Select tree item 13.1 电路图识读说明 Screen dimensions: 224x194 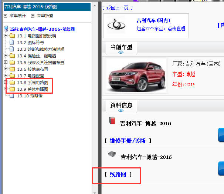[37, 36]
